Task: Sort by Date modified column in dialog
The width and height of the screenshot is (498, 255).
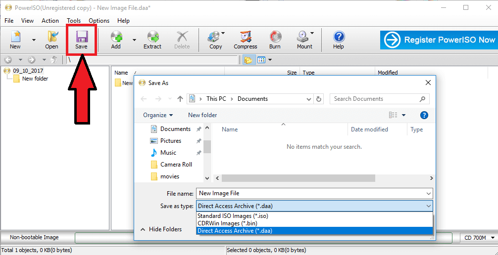Action: tap(369, 129)
